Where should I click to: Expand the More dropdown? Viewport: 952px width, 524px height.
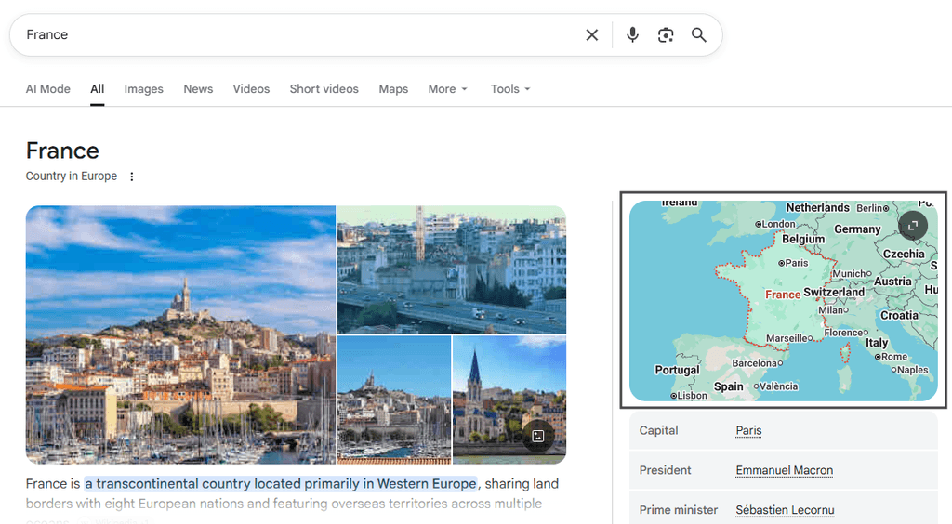click(x=448, y=89)
